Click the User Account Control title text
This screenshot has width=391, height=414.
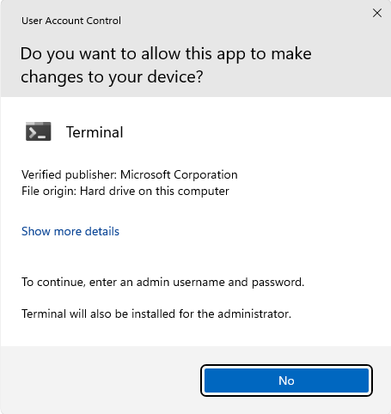tap(71, 21)
